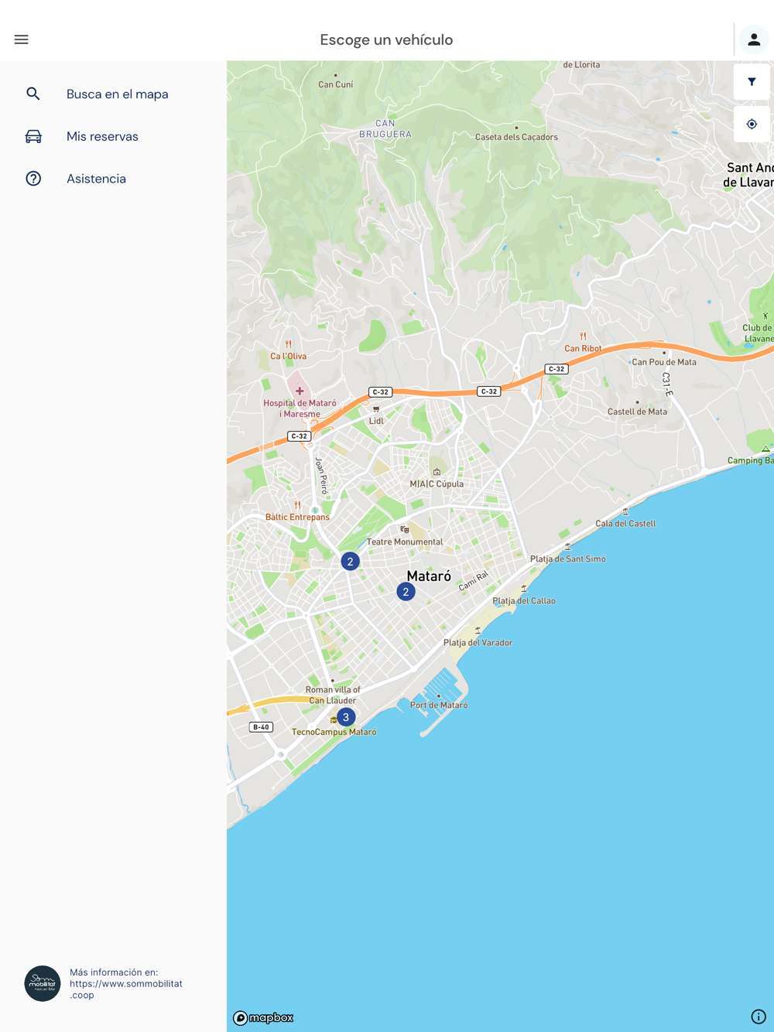Open the map info icon
The height and width of the screenshot is (1032, 774).
click(x=759, y=1017)
